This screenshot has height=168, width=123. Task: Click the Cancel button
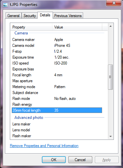80,160
